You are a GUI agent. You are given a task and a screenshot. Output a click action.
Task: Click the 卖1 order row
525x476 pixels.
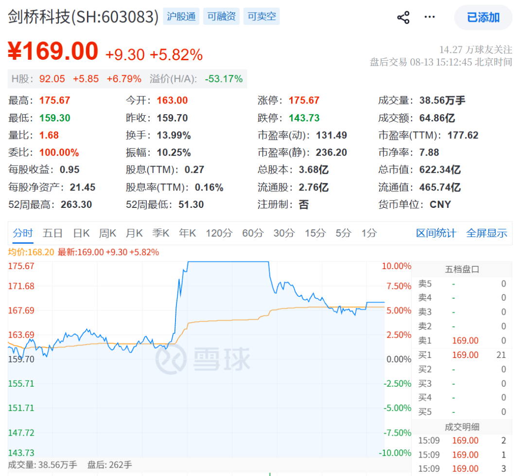point(462,340)
